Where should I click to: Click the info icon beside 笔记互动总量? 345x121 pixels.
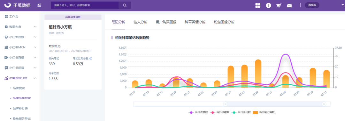click(x=91, y=59)
